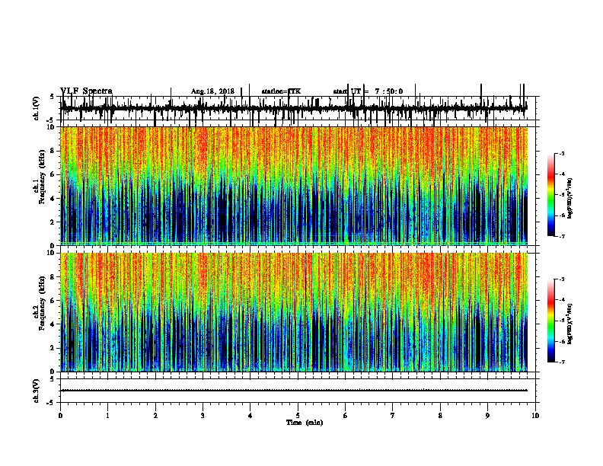Click the time-axis tick label "3"
This screenshot has height=466, width=603.
[x=203, y=416]
